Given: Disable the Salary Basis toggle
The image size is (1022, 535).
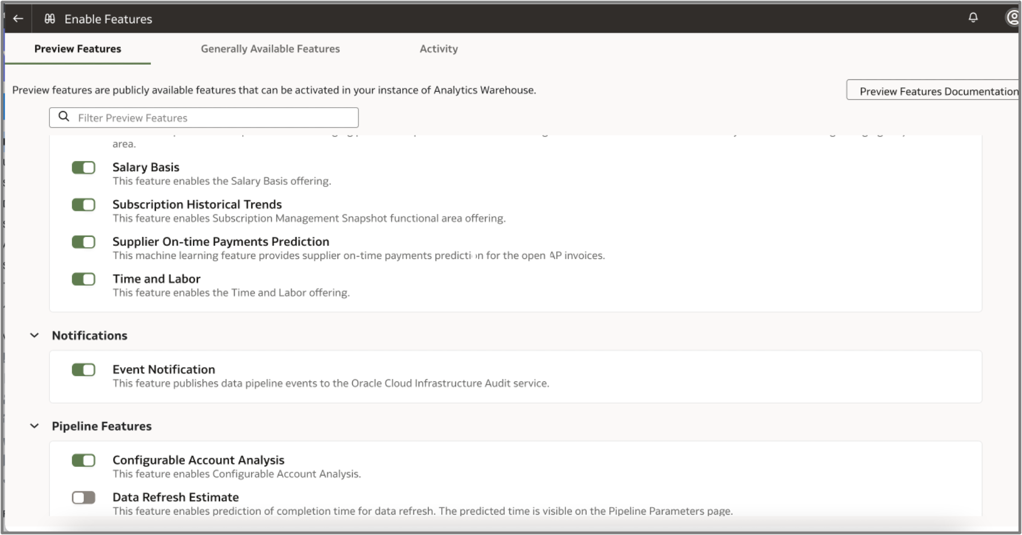Looking at the screenshot, I should click(x=83, y=168).
